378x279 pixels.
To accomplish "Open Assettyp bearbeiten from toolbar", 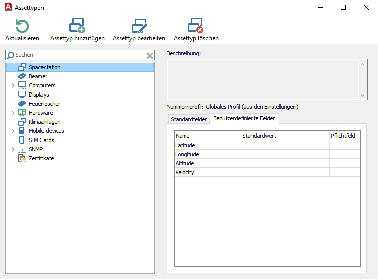I will click(139, 26).
